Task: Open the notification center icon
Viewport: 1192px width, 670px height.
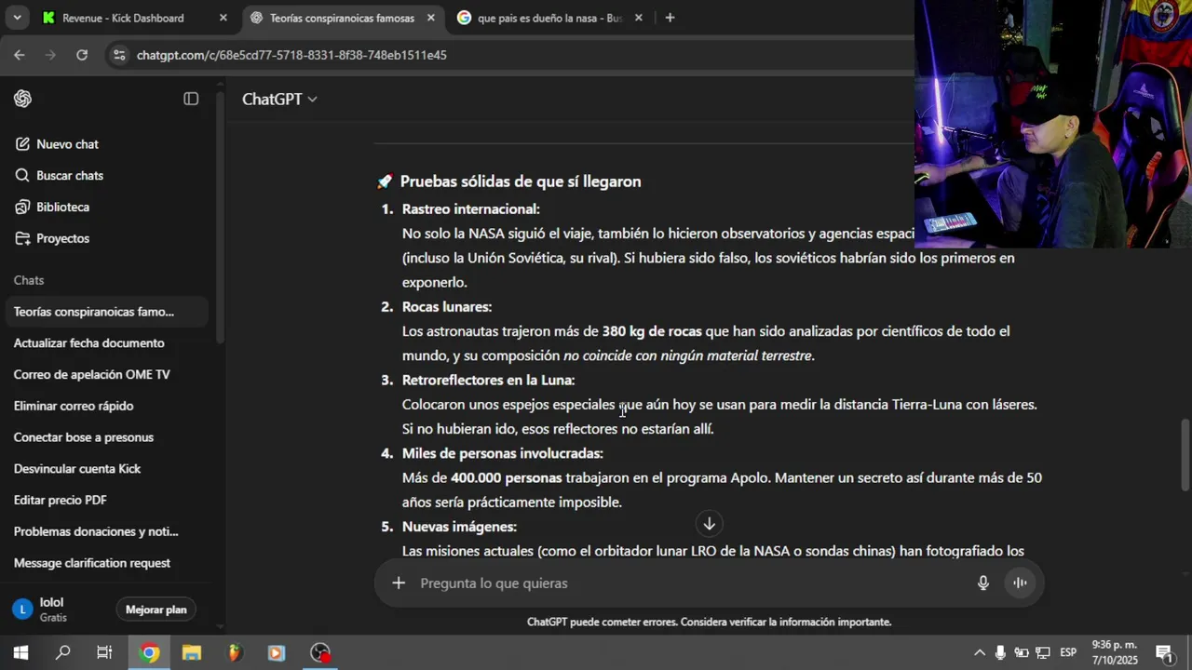Action: pos(1164,652)
